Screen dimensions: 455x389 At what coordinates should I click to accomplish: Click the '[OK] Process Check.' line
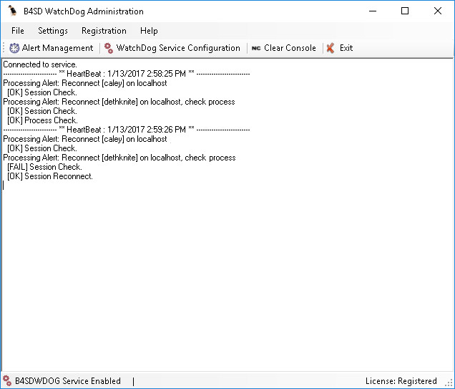tap(42, 120)
